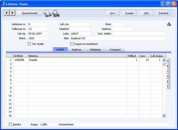Select row number 1 in table

tap(10, 60)
